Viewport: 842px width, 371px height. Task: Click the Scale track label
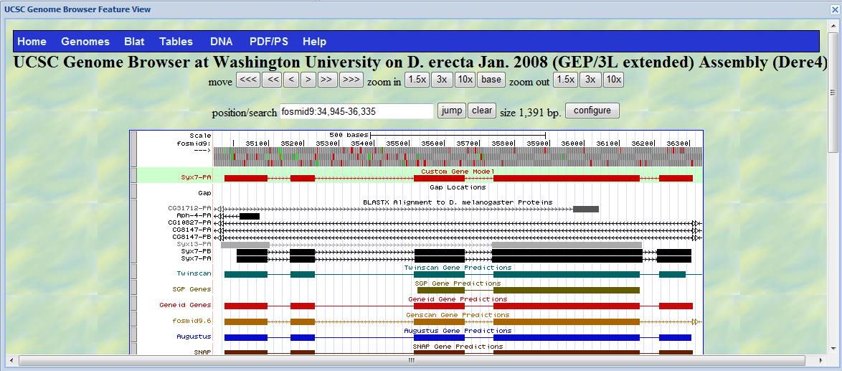tap(200, 136)
